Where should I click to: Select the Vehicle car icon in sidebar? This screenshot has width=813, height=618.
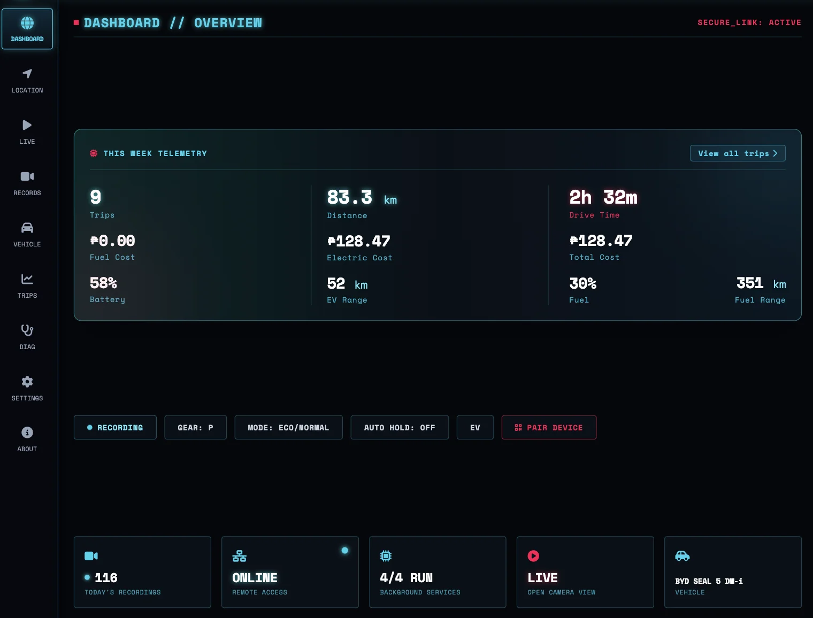tap(27, 227)
